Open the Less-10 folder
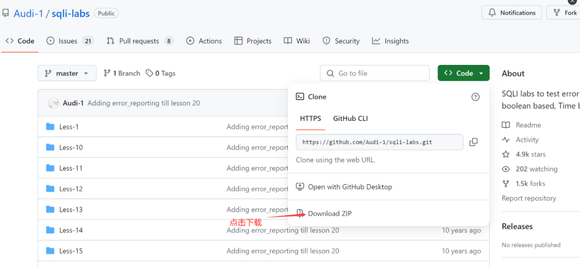Image resolution: width=580 pixels, height=267 pixels. (71, 148)
